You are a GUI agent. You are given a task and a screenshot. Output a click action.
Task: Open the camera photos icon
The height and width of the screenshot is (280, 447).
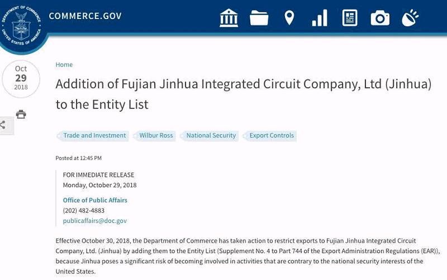(x=380, y=18)
